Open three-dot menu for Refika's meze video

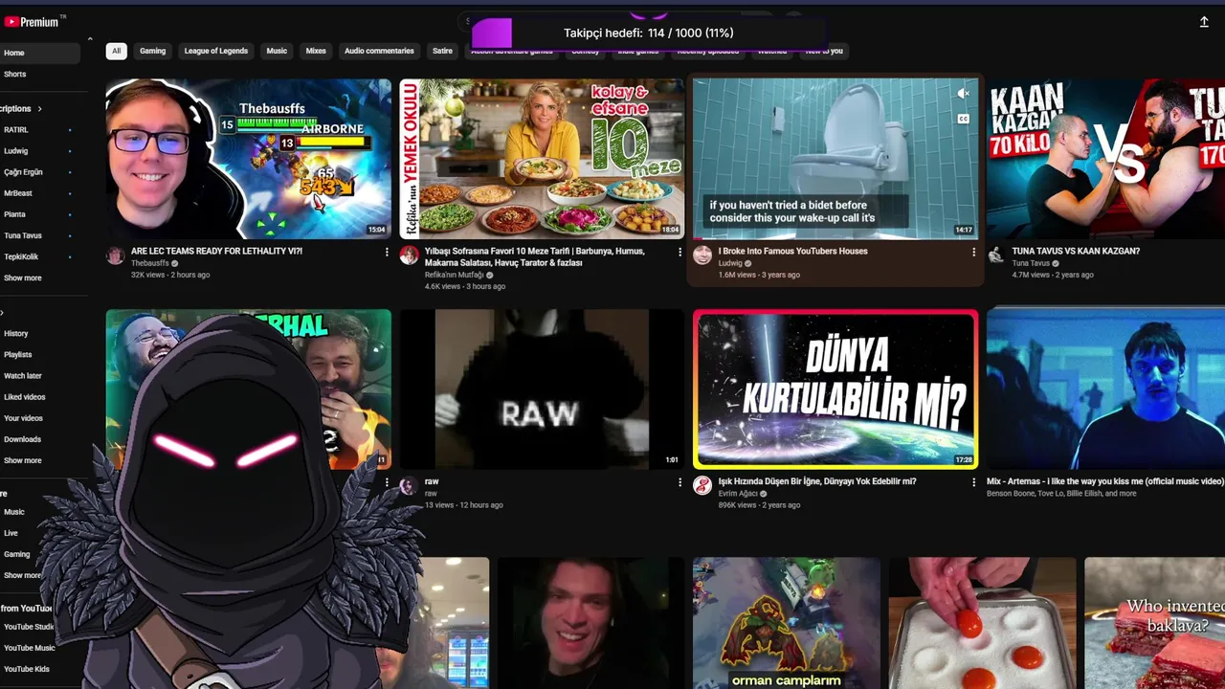680,252
